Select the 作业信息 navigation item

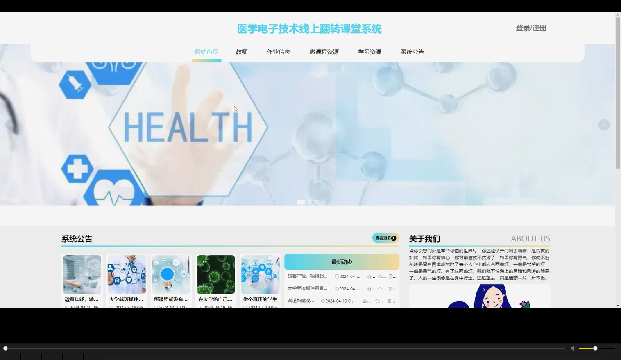click(x=279, y=52)
